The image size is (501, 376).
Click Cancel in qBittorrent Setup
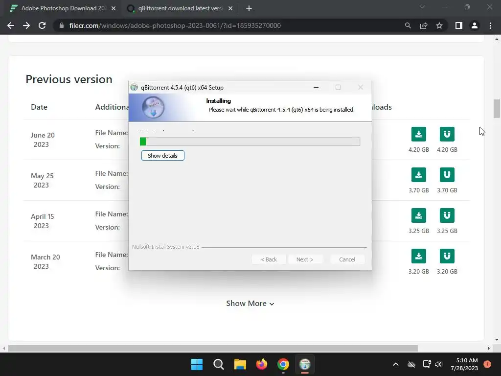point(347,259)
